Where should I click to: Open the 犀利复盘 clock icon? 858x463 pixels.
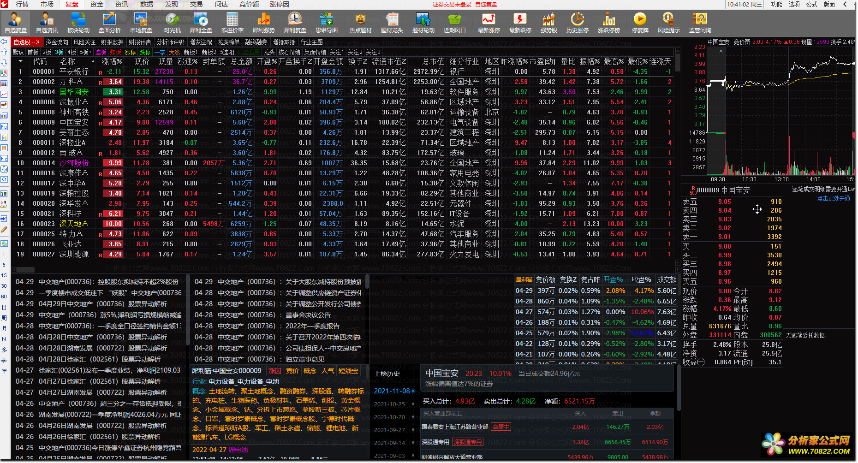tap(295, 22)
